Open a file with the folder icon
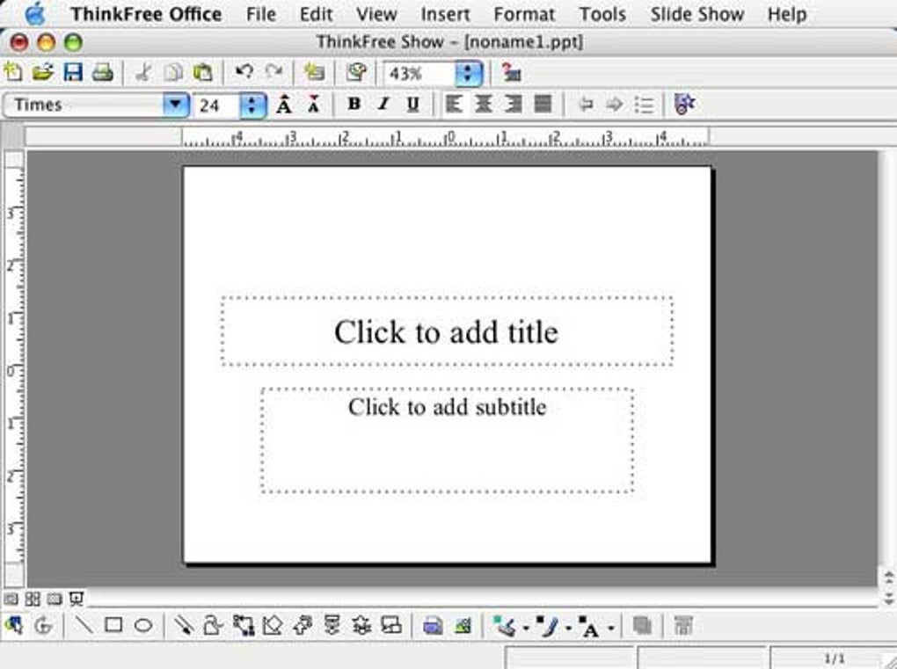 [x=43, y=73]
